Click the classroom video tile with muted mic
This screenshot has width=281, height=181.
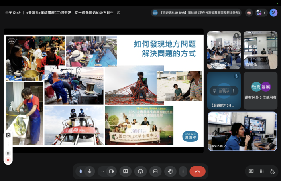(x=224, y=50)
